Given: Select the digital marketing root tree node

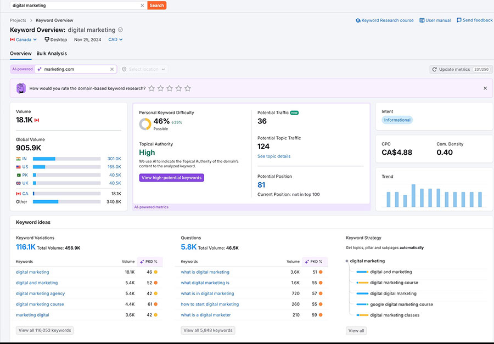Looking at the screenshot, I should point(367,261).
